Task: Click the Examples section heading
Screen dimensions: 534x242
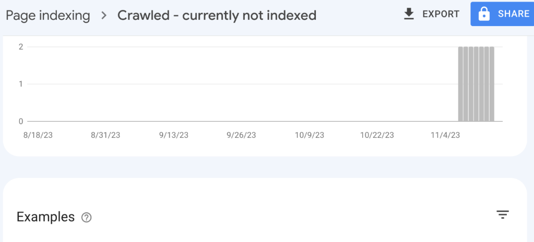Action: (x=45, y=217)
